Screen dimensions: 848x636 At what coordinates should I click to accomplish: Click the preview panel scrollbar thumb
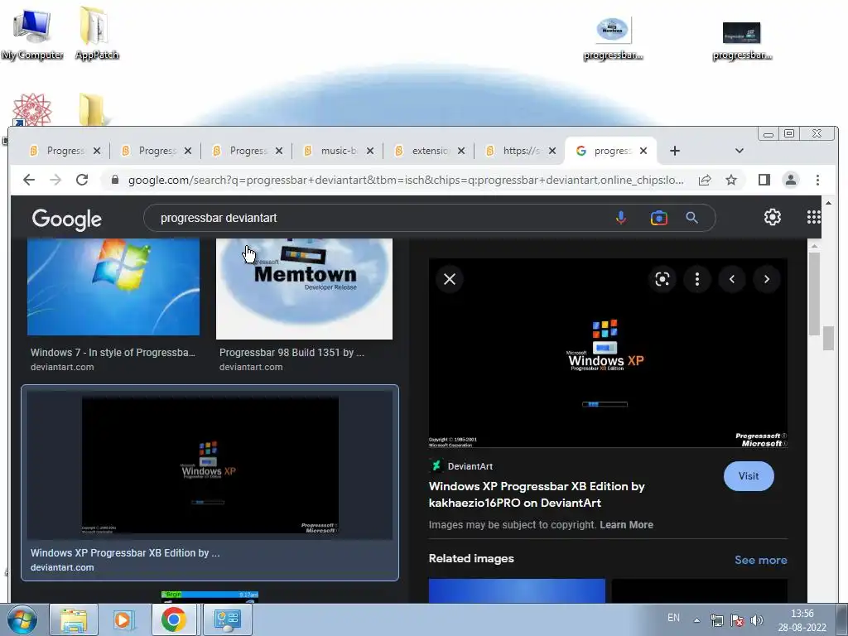pos(814,294)
